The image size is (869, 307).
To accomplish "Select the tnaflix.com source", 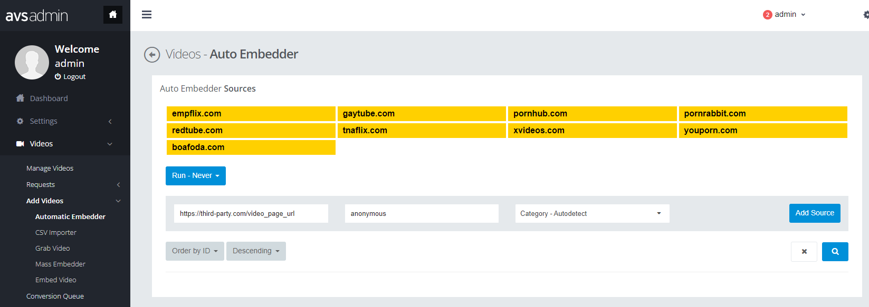I will [422, 131].
